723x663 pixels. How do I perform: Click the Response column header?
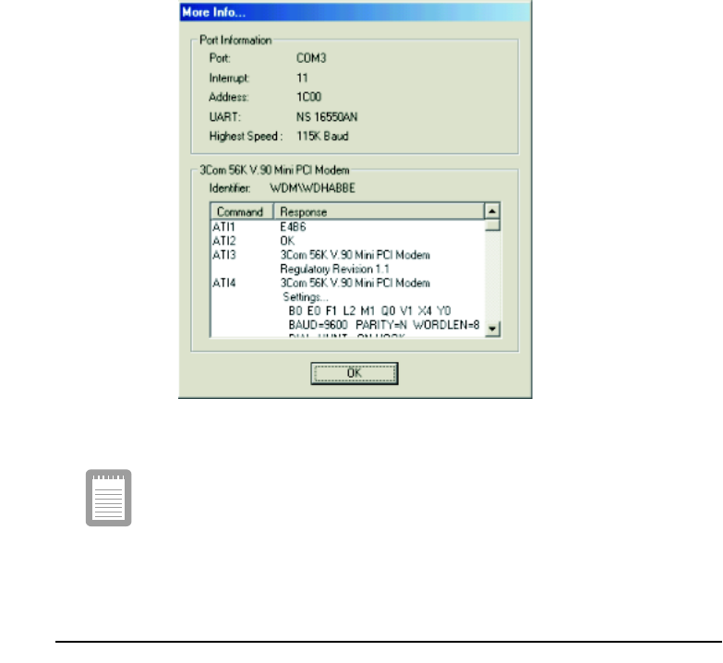point(379,211)
